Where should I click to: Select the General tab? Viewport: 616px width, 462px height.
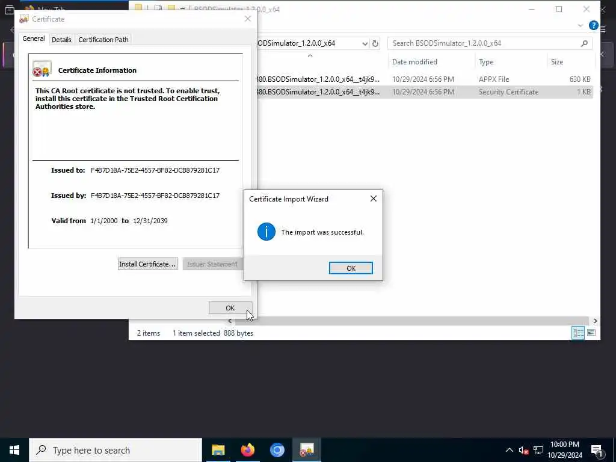pyautogui.click(x=34, y=38)
